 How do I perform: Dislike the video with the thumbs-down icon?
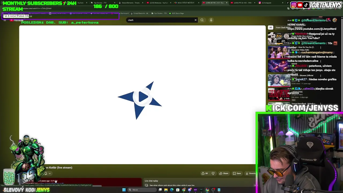click(213, 173)
